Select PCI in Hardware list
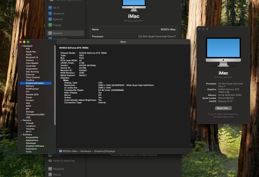Image resolution: width=259 pixels, height=177 pixels. pos(28,92)
